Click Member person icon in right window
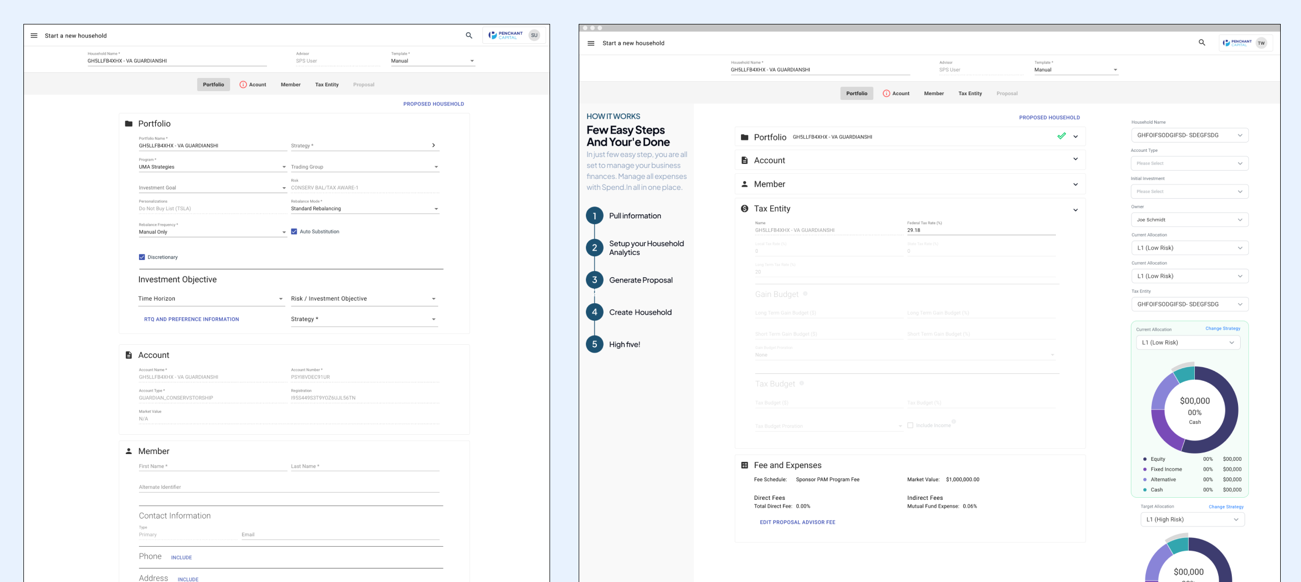This screenshot has width=1301, height=582. 744,184
